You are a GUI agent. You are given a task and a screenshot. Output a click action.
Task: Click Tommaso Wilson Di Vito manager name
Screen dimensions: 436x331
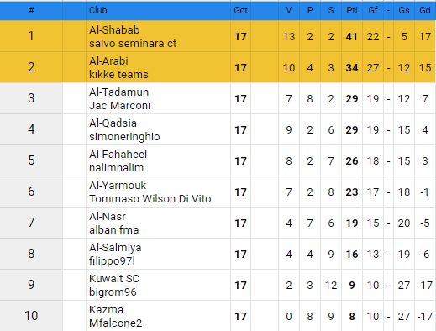pyautogui.click(x=150, y=199)
